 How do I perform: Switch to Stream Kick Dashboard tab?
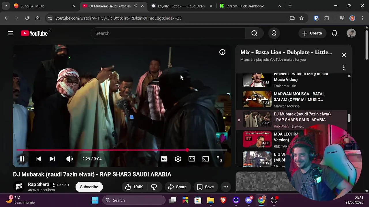pyautogui.click(x=251, y=6)
